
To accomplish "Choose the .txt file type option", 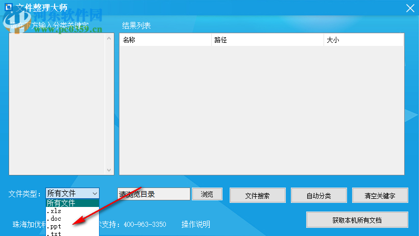I will (72, 233).
